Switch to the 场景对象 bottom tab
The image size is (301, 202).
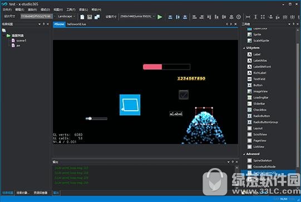(x=22, y=193)
